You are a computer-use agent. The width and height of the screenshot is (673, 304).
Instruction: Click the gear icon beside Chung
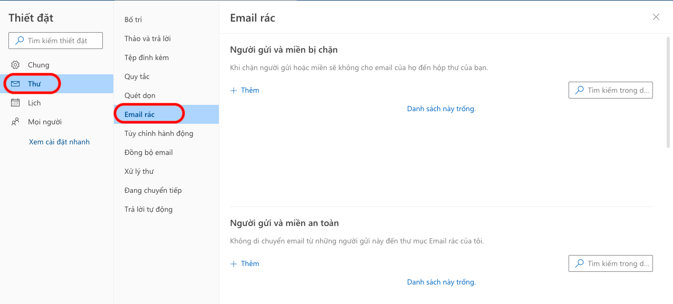(15, 65)
